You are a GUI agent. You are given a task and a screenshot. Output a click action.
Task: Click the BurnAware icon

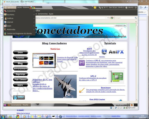[x=82, y=90]
